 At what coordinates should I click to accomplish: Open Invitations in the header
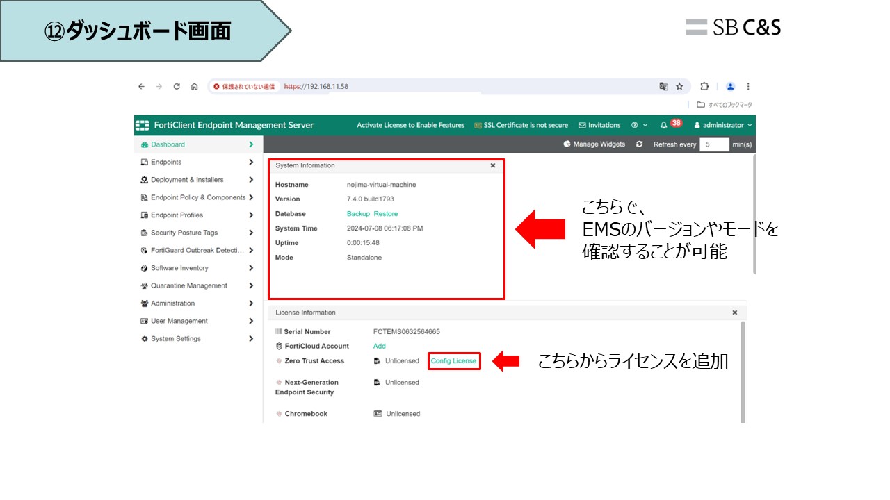[599, 125]
